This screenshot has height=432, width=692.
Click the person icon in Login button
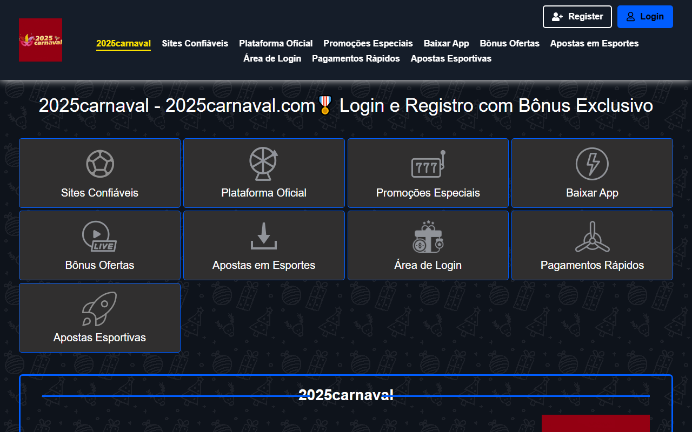click(x=630, y=17)
